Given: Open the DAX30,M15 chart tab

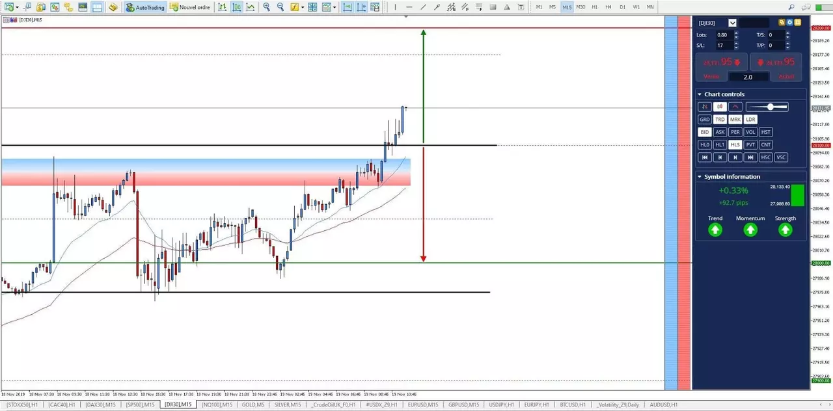Looking at the screenshot, I should 101,404.
